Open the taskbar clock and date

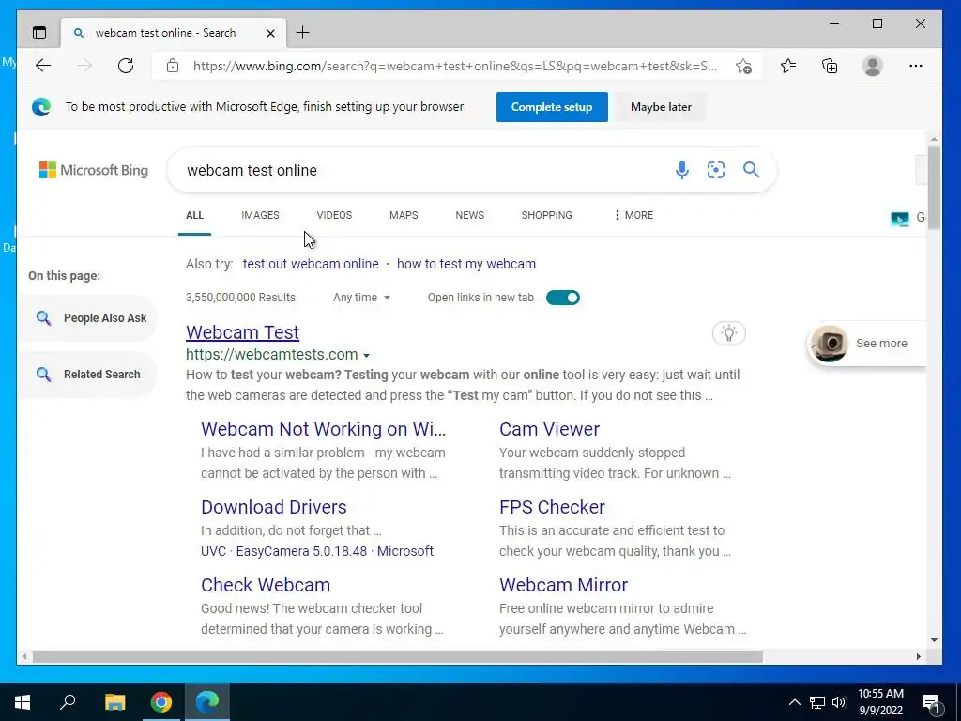click(880, 702)
